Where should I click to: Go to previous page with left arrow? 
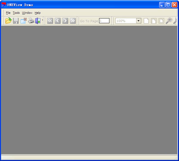[58, 21]
